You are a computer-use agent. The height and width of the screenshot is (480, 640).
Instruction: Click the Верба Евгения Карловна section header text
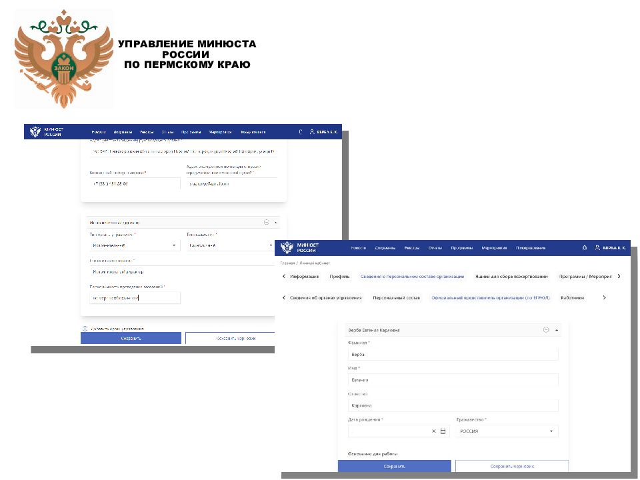point(374,330)
